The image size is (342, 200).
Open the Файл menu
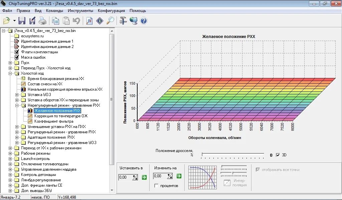[x=7, y=11]
